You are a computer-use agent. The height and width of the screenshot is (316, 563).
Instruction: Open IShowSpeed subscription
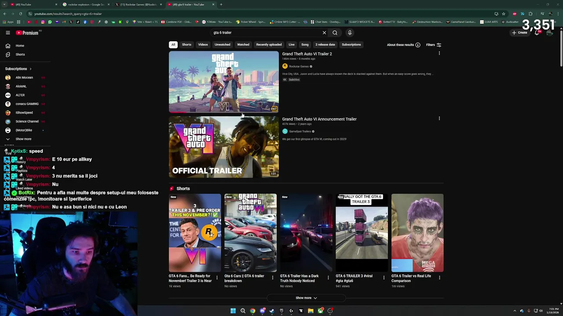pyautogui.click(x=24, y=113)
